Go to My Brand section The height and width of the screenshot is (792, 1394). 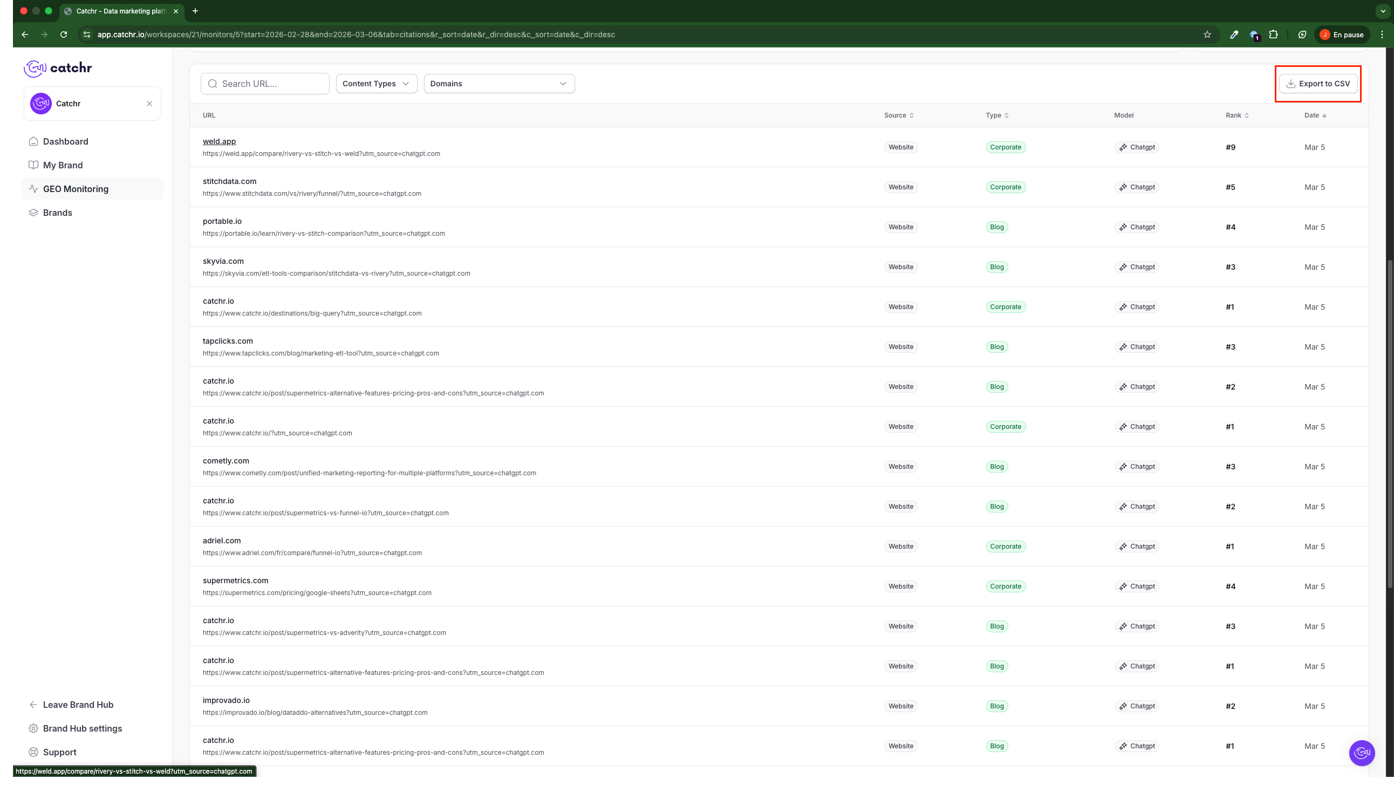pyautogui.click(x=63, y=166)
